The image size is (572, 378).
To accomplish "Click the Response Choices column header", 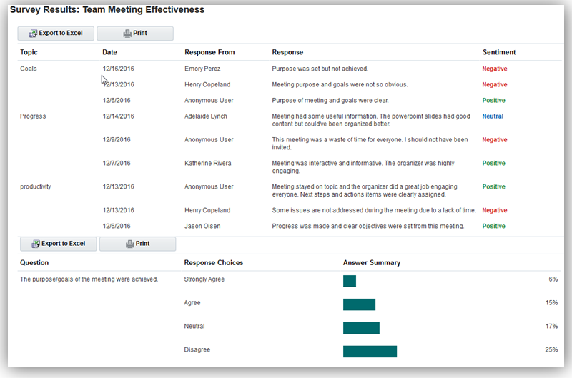I will coord(214,262).
